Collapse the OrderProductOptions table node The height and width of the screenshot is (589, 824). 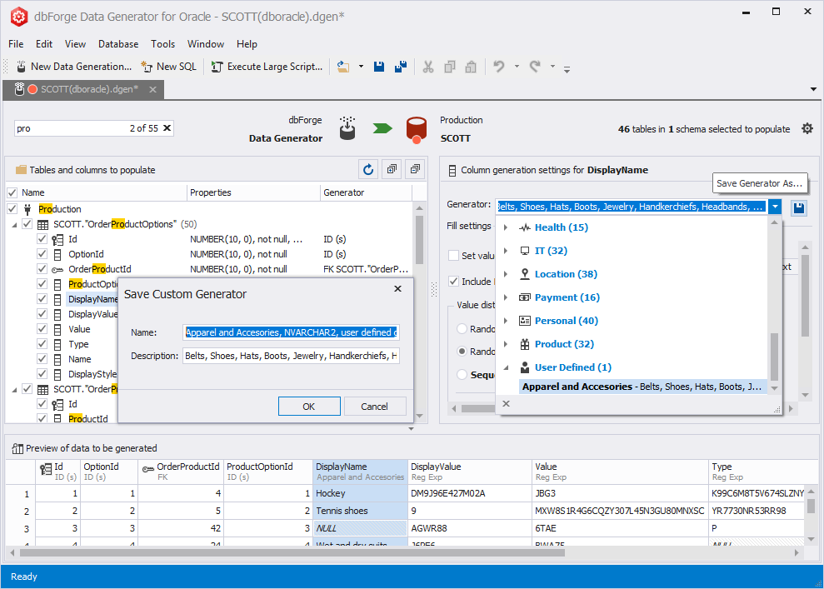[15, 224]
